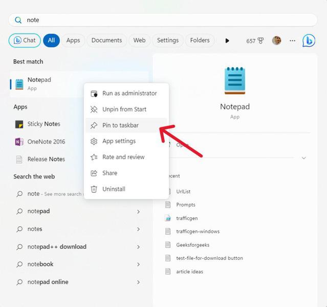Click the pin icon beside Pin to taskbar
The image size is (327, 307).
tap(94, 125)
